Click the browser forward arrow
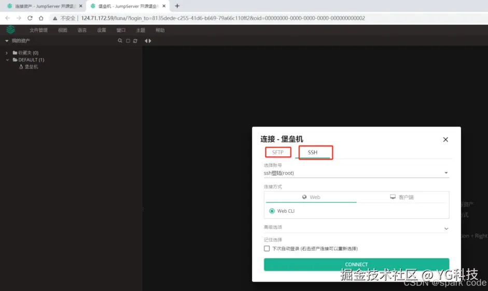This screenshot has width=488, height=291. [x=19, y=18]
